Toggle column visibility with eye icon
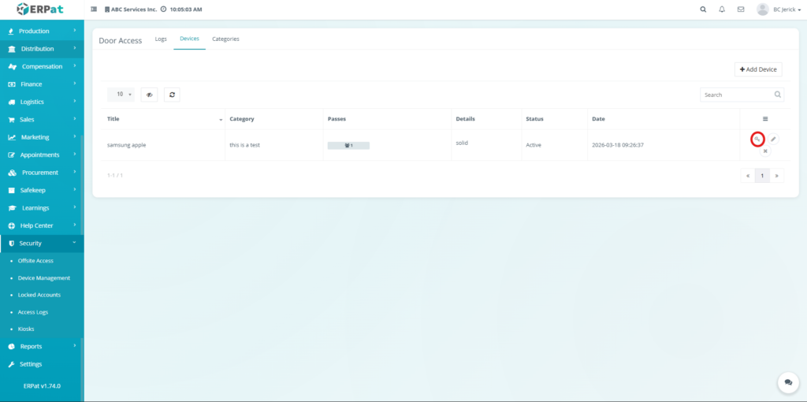 [x=149, y=95]
